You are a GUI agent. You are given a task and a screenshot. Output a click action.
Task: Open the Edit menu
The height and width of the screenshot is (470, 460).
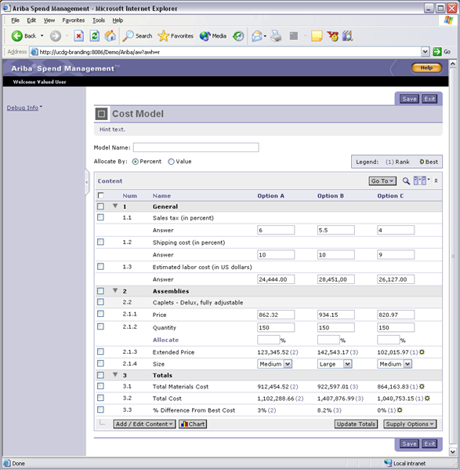pyautogui.click(x=31, y=20)
